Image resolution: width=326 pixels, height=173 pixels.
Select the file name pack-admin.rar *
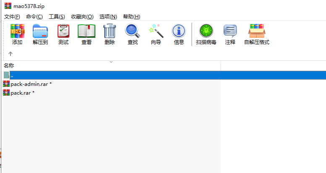pyautogui.click(x=31, y=84)
